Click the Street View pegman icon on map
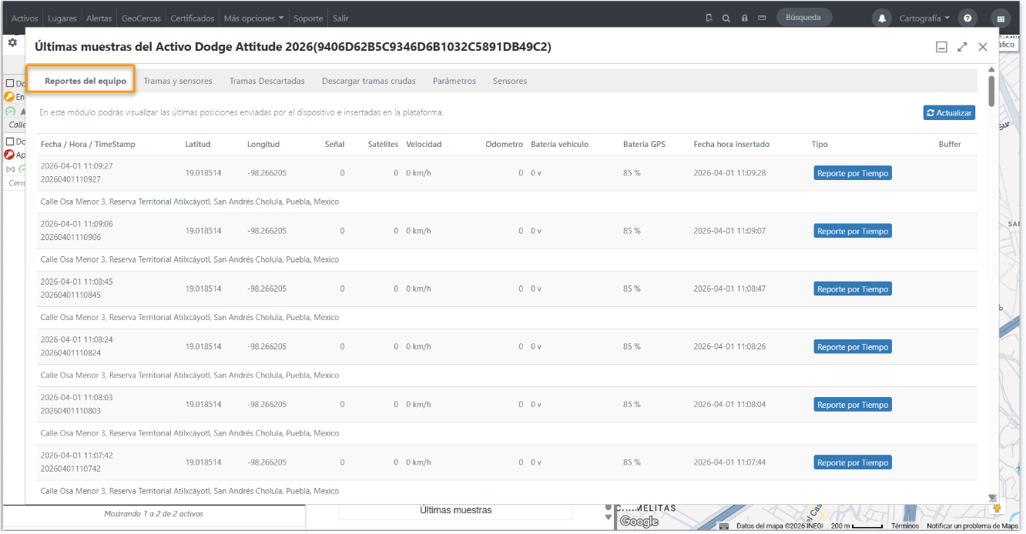Screen dimensions: 1026x534 pos(997,508)
